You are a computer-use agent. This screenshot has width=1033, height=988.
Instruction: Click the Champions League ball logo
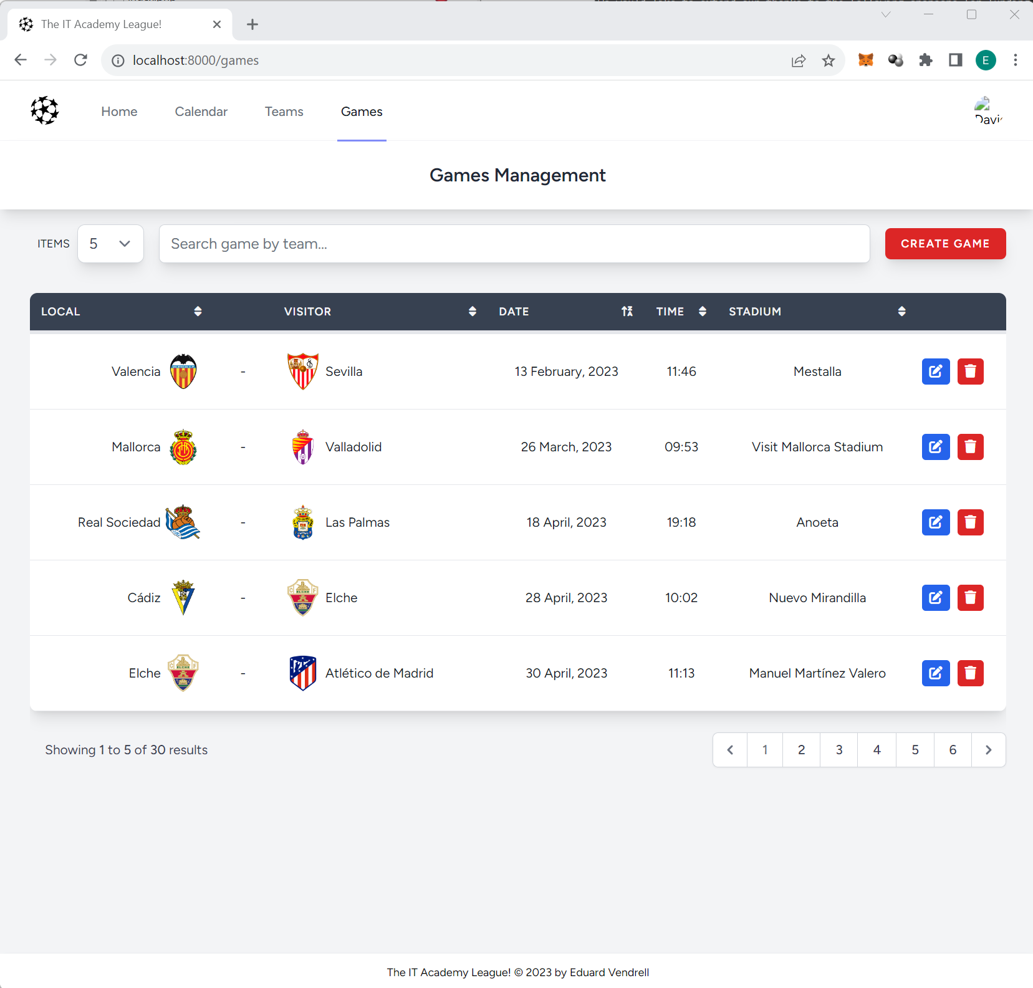click(44, 110)
